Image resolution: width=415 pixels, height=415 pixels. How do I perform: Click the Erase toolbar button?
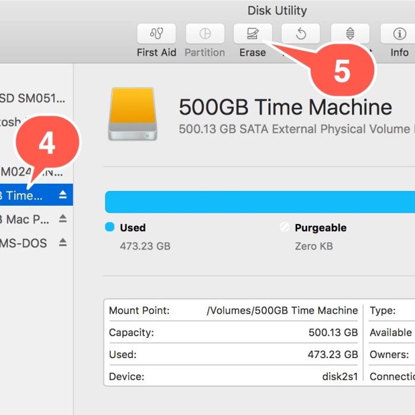coord(253,34)
